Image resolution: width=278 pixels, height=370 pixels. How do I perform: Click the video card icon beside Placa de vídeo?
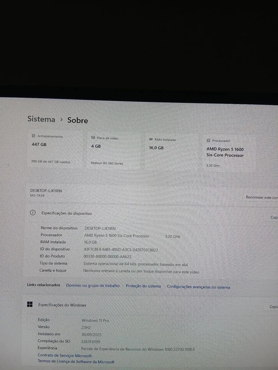[93, 138]
